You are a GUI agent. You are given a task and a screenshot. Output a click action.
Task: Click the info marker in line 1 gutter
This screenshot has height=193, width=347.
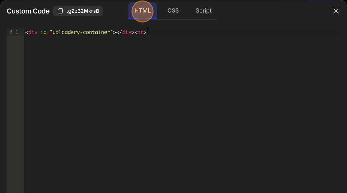[x=11, y=32]
